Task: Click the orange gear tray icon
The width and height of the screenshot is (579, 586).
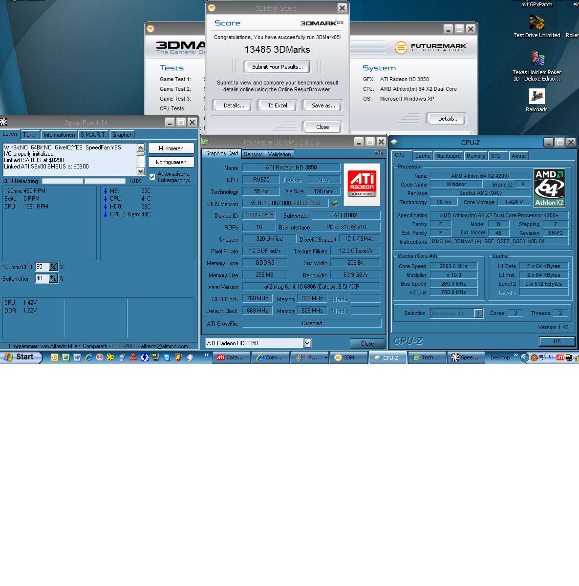Action: 534,357
